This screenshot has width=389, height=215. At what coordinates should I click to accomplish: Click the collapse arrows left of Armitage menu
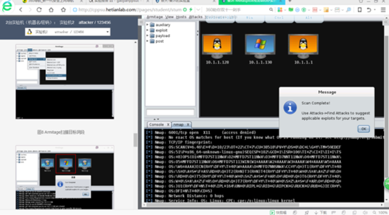tap(141, 22)
